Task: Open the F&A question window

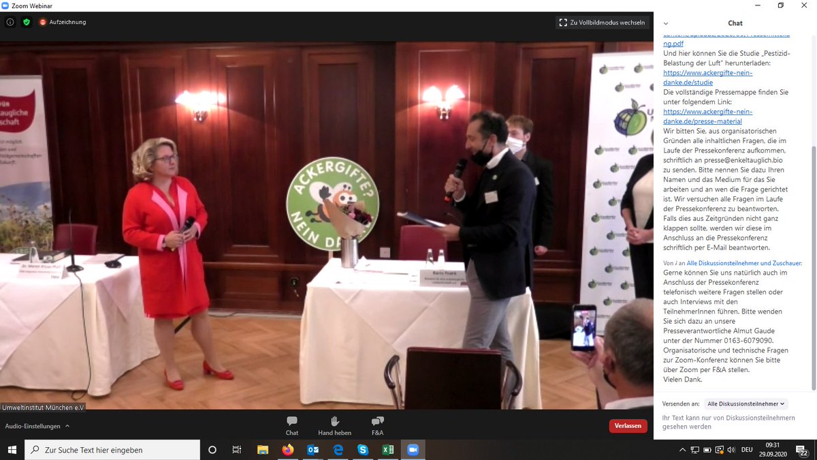Action: (x=377, y=425)
